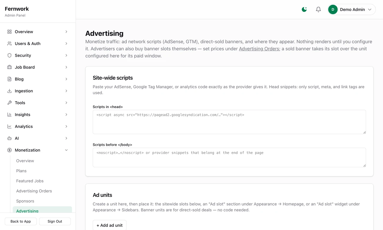Expand the Tools chevron

[66, 103]
